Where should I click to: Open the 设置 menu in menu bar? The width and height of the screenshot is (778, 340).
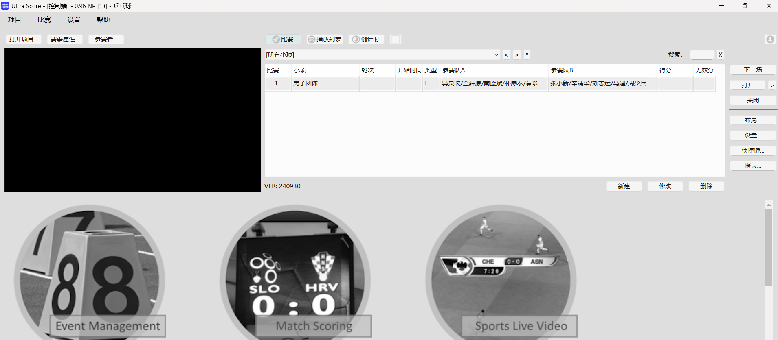click(74, 20)
